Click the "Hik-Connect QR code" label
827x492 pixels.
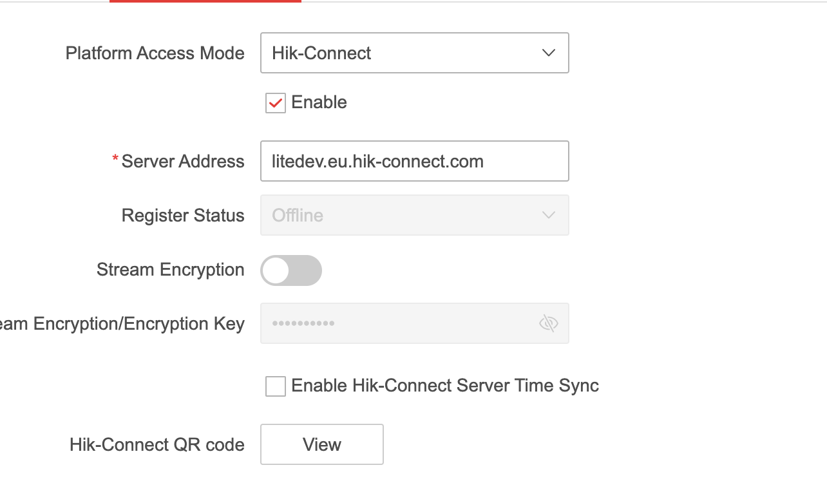click(157, 444)
